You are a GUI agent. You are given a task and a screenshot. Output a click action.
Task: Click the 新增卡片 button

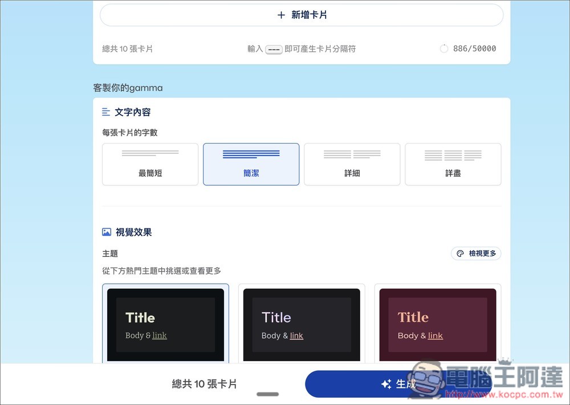coord(302,15)
